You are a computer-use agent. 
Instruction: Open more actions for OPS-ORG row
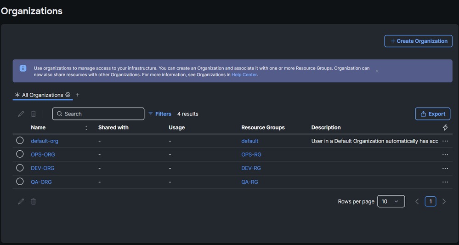click(445, 154)
